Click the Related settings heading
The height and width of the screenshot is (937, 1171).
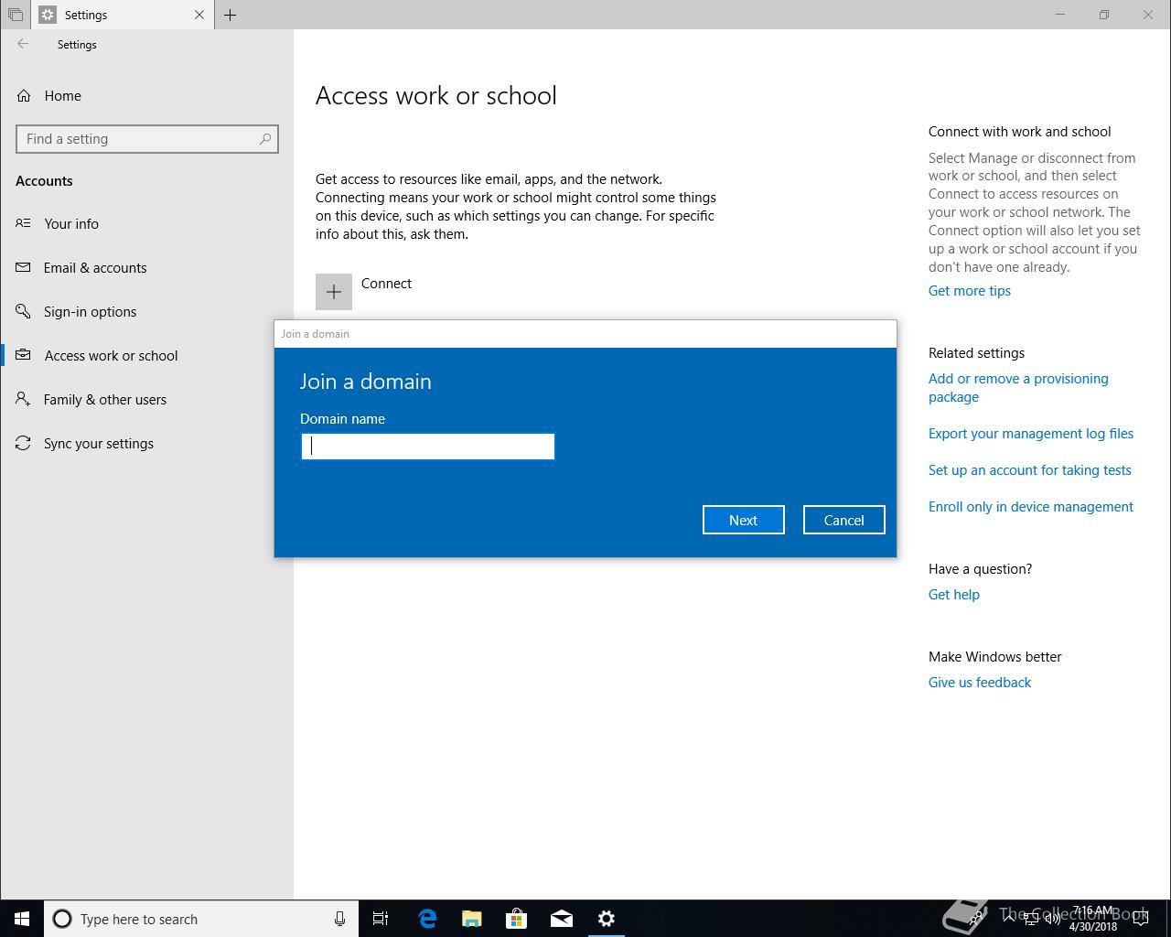click(976, 353)
